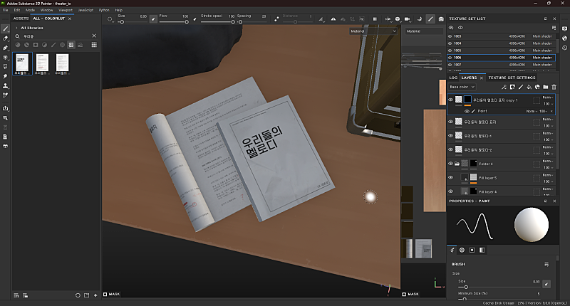This screenshot has height=306, width=570.
Task: Switch to the Stencil properties tab icon
Action: pos(472,250)
